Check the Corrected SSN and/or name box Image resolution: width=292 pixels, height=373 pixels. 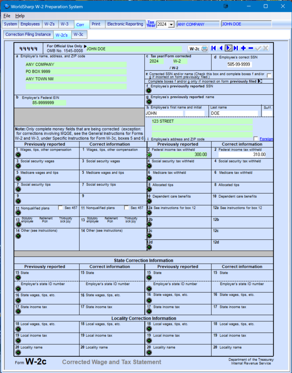tap(269, 75)
